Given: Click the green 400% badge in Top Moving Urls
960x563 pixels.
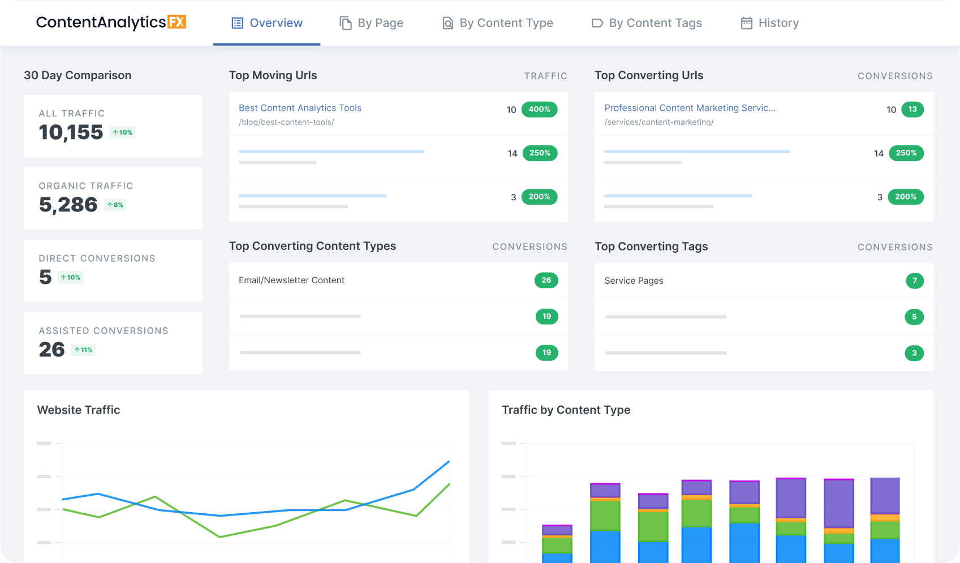Looking at the screenshot, I should [x=539, y=110].
